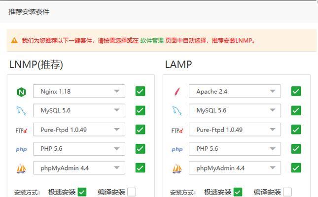Image resolution: width=318 pixels, height=197 pixels.
Task: Click 安装方式 label in LAMP panel
Action: click(183, 192)
